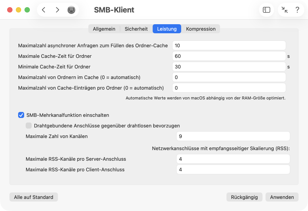
Task: Go forward with the right chevron
Action: coord(57,10)
